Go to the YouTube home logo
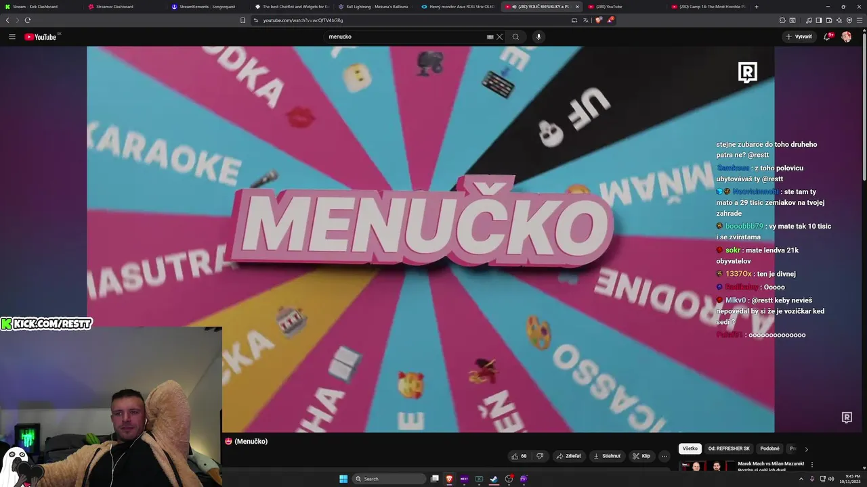Screen dimensions: 867x487 [x=42, y=37]
